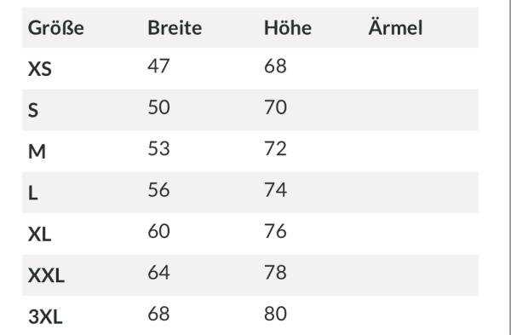This screenshot has height=335, width=511.
Task: Click height value 72 for M
Action: pyautogui.click(x=275, y=148)
